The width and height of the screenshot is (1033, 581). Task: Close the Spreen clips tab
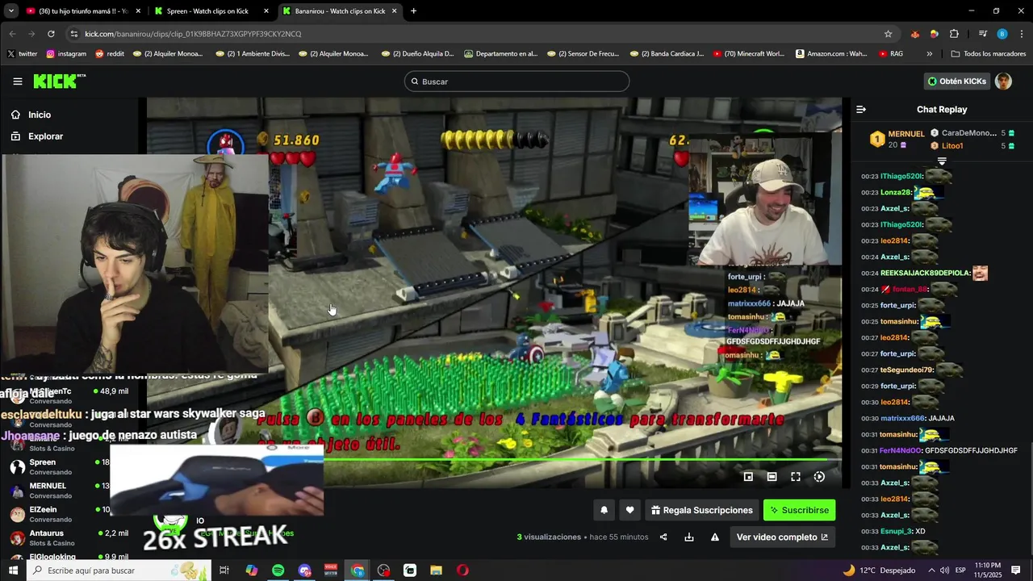(266, 11)
